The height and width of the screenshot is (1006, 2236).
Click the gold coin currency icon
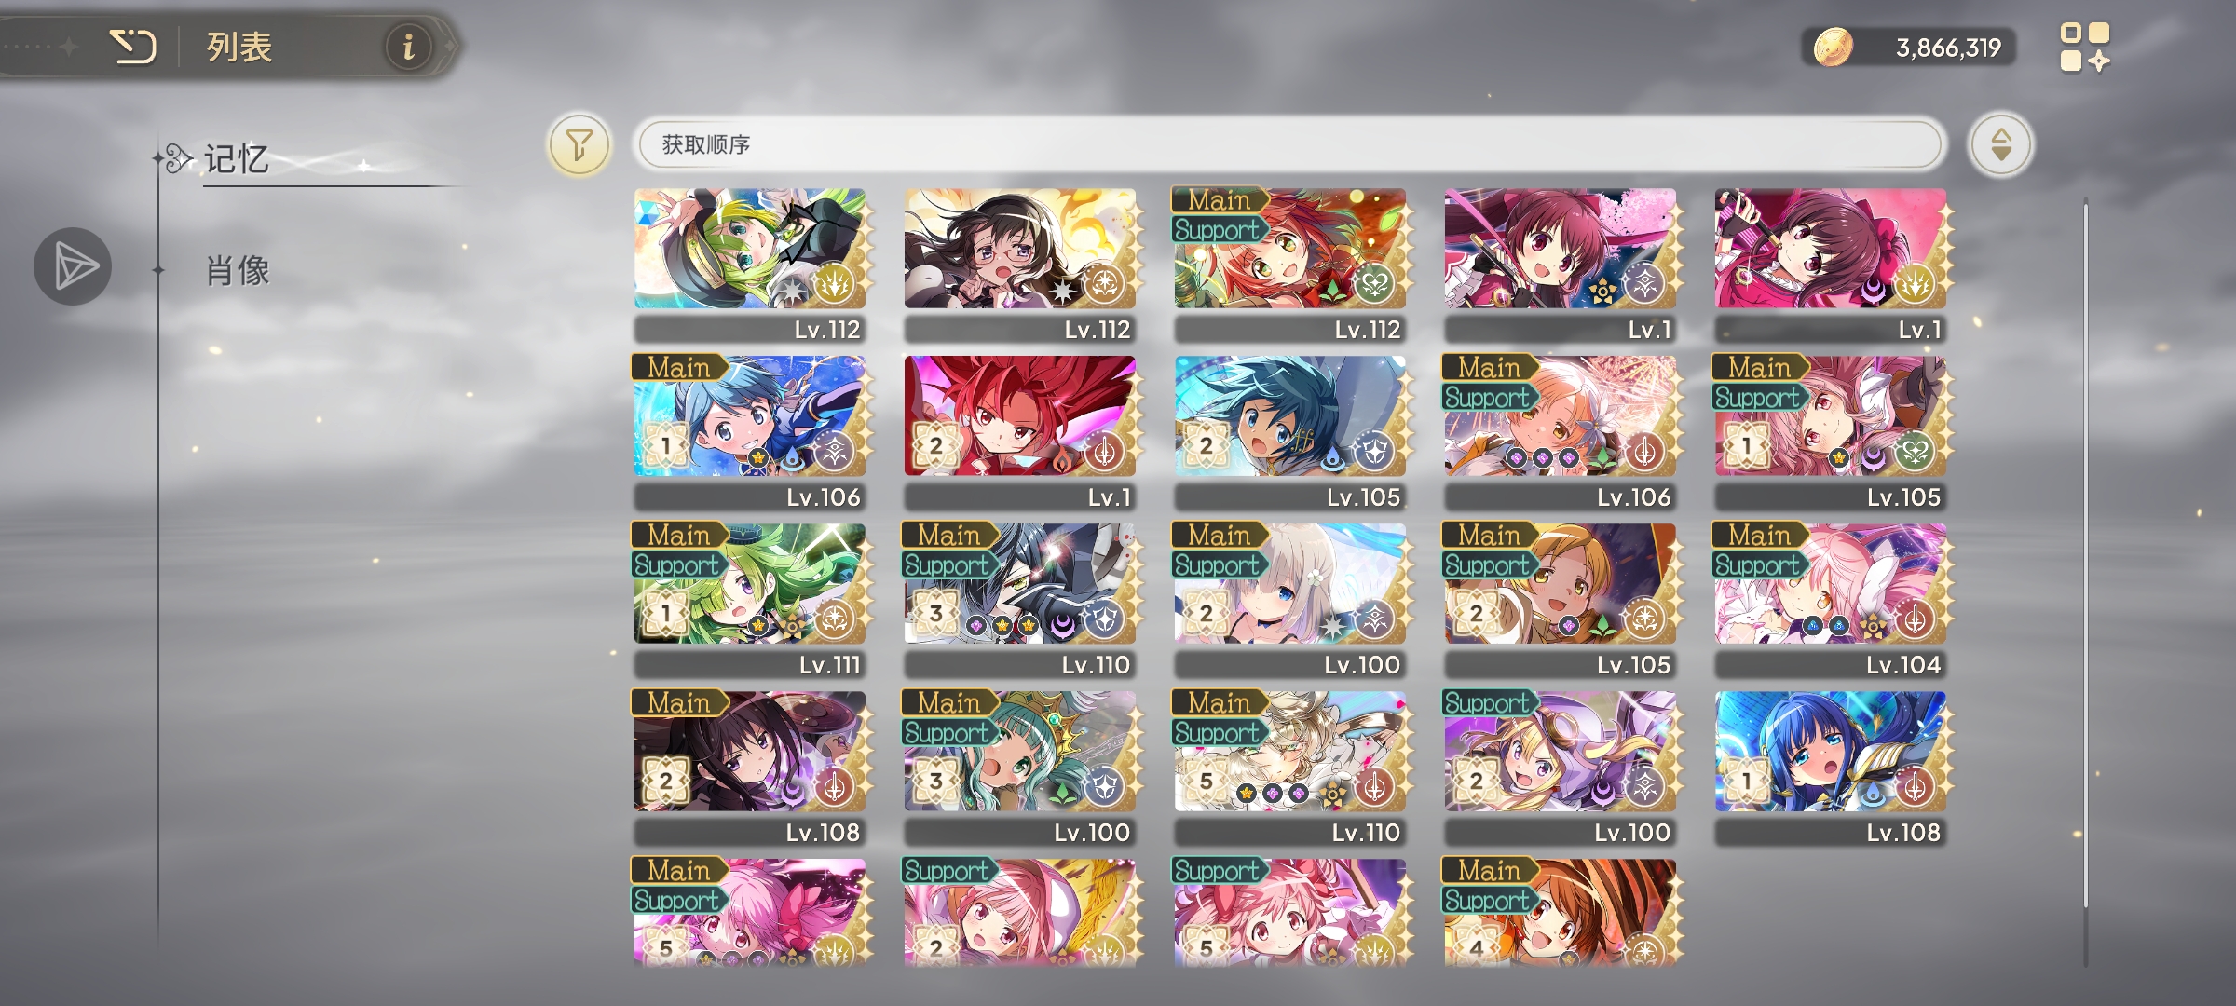1833,47
